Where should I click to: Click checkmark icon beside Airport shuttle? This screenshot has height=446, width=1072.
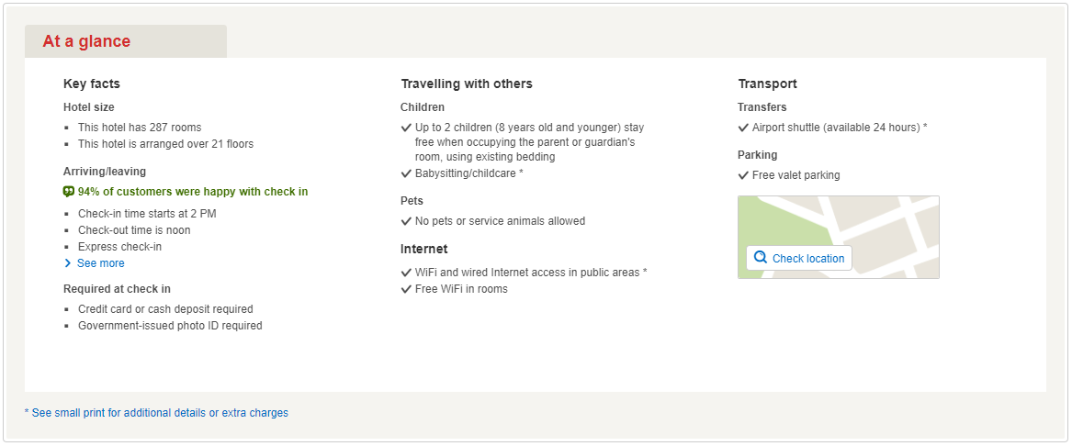click(x=743, y=128)
